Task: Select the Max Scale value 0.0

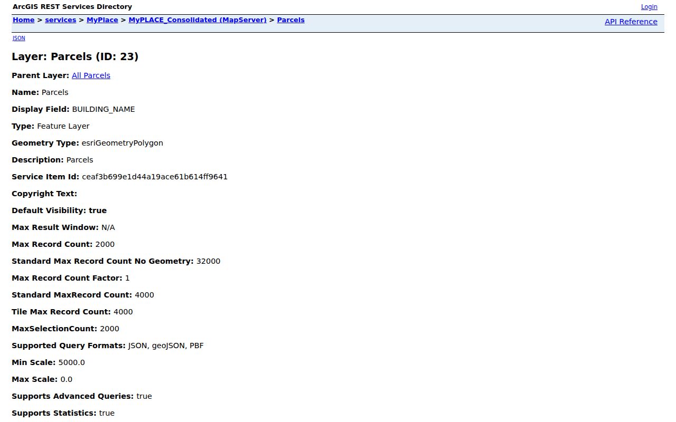Action: [x=67, y=379]
